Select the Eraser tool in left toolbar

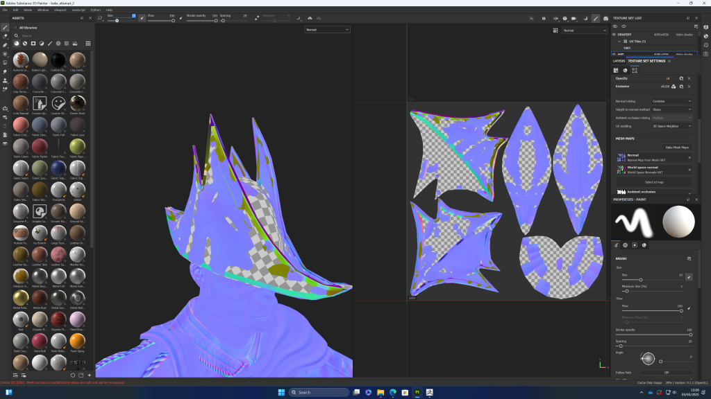point(5,36)
